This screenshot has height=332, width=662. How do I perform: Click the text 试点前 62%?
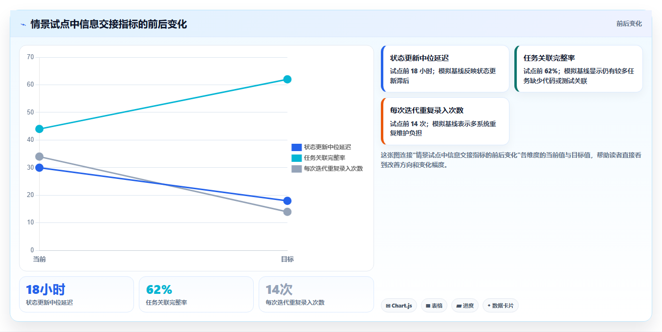pos(541,71)
